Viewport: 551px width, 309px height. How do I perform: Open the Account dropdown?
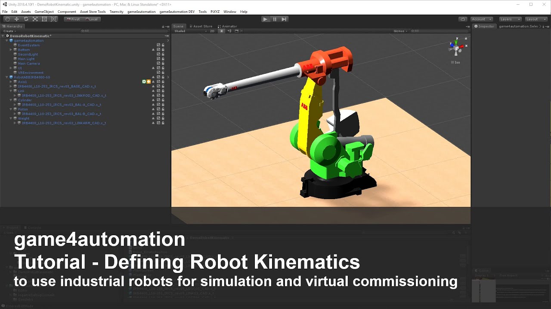pos(481,19)
